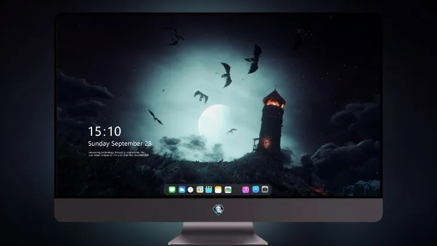Screen dimensions: 437x246
Task: Click the Sunday September 28 date text
Action: 120,143
